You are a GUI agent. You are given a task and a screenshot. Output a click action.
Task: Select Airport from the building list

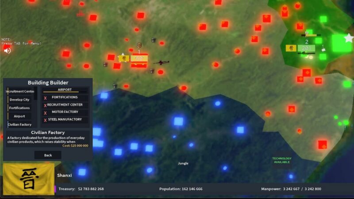click(19, 116)
